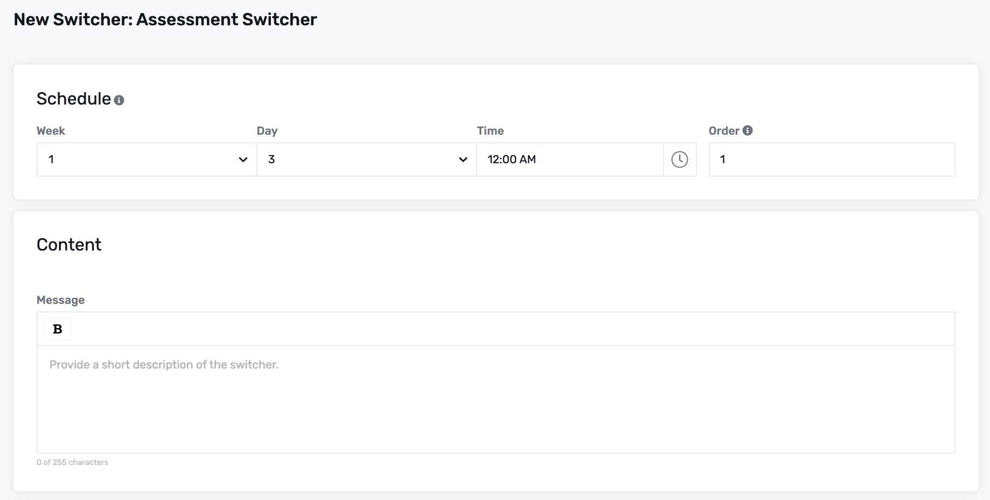Screen dimensions: 990x500
Task: Click the 'Content' section heading
Action: click(69, 245)
